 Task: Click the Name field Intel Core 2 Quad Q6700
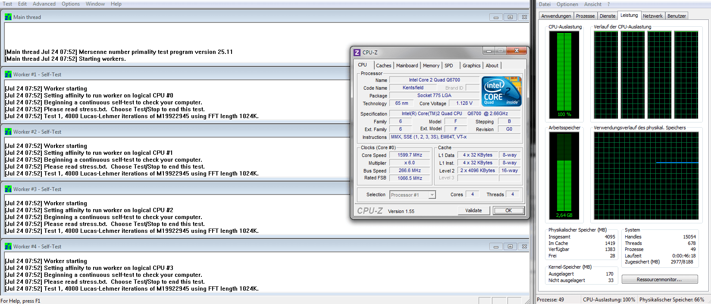coord(434,80)
